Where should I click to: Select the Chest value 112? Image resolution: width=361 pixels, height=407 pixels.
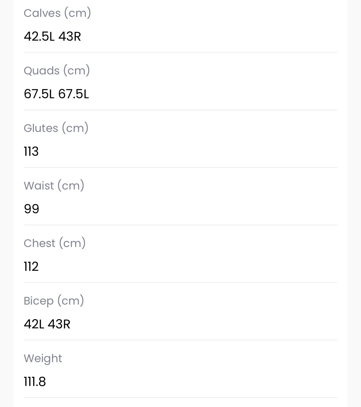(x=31, y=266)
